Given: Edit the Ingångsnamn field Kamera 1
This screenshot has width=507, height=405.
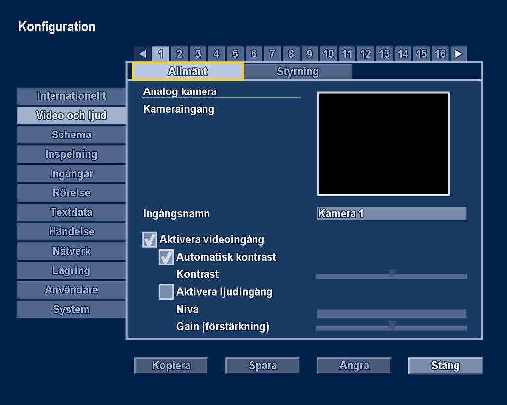Looking at the screenshot, I should tap(392, 214).
